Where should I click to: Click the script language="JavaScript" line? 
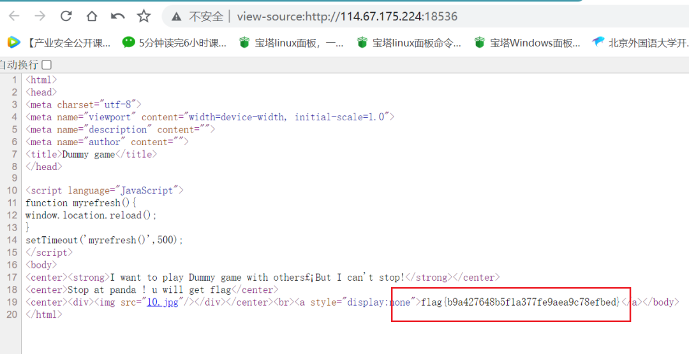tap(105, 190)
